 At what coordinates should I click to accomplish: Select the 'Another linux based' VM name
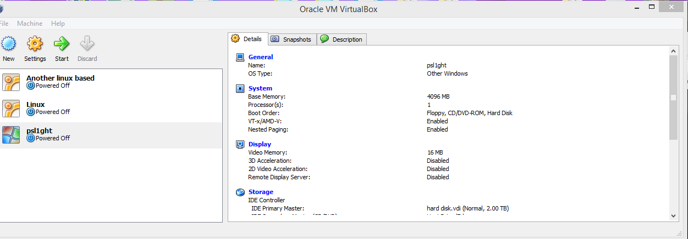tap(60, 78)
